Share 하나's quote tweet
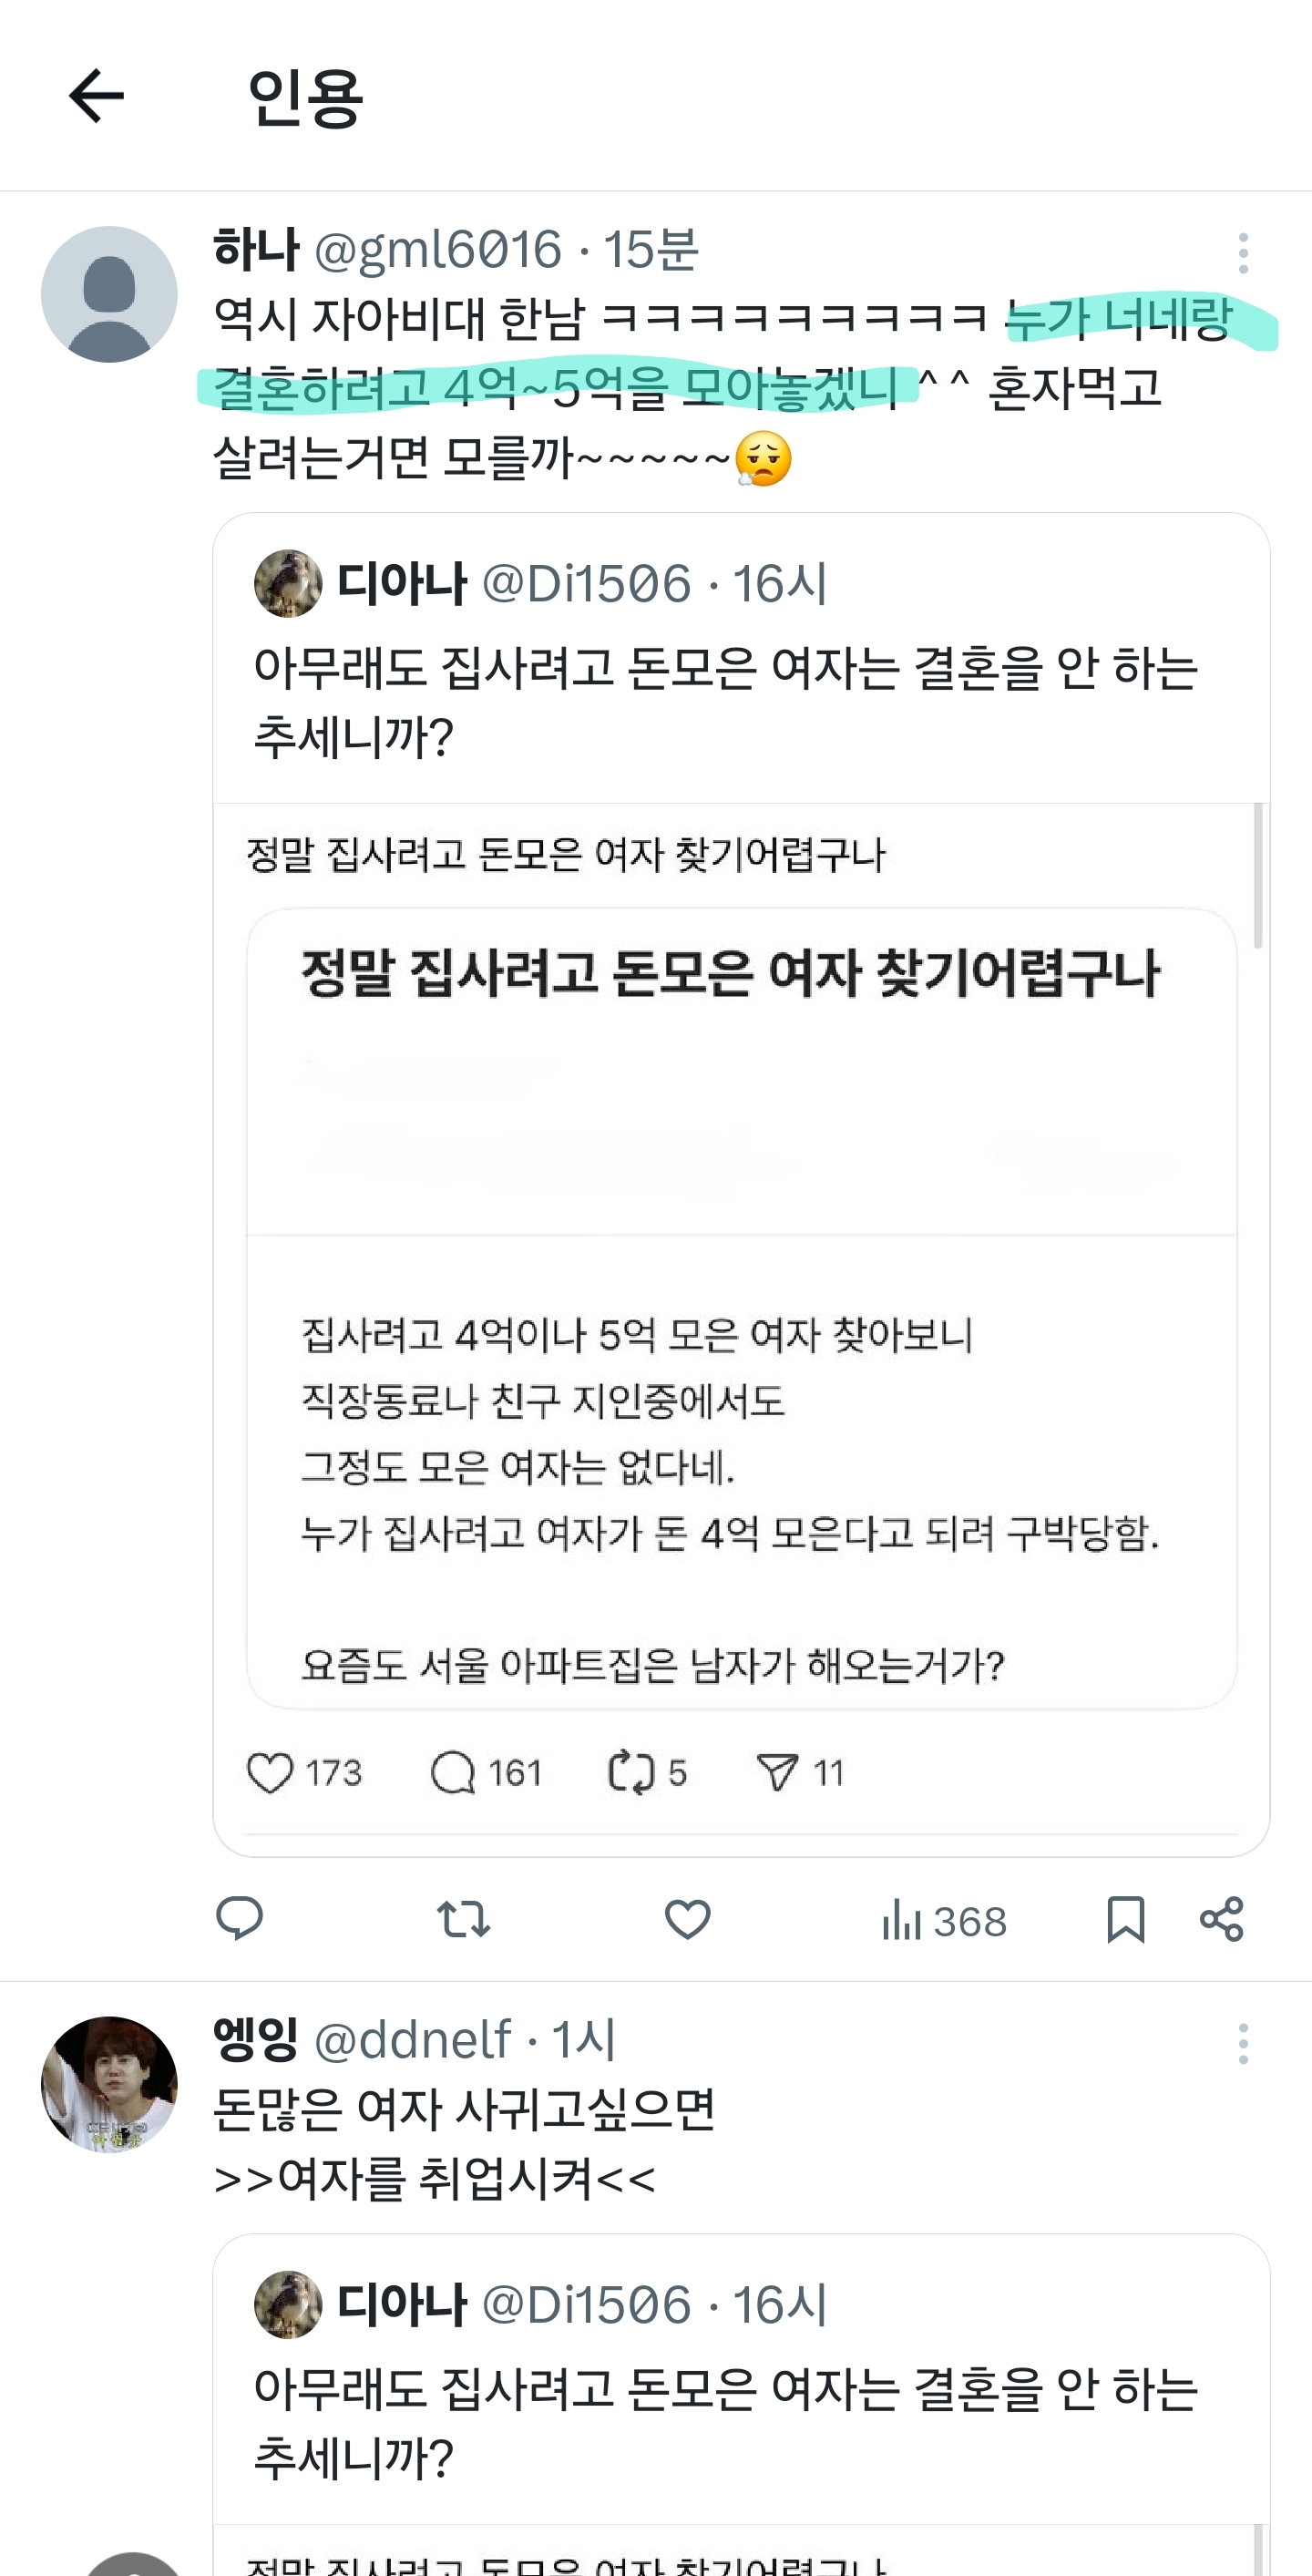The width and height of the screenshot is (1312, 2576). pyautogui.click(x=1221, y=1919)
